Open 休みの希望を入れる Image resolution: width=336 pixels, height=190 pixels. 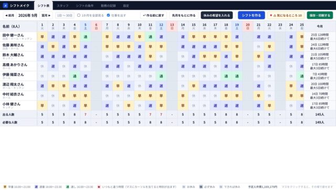coord(217,15)
